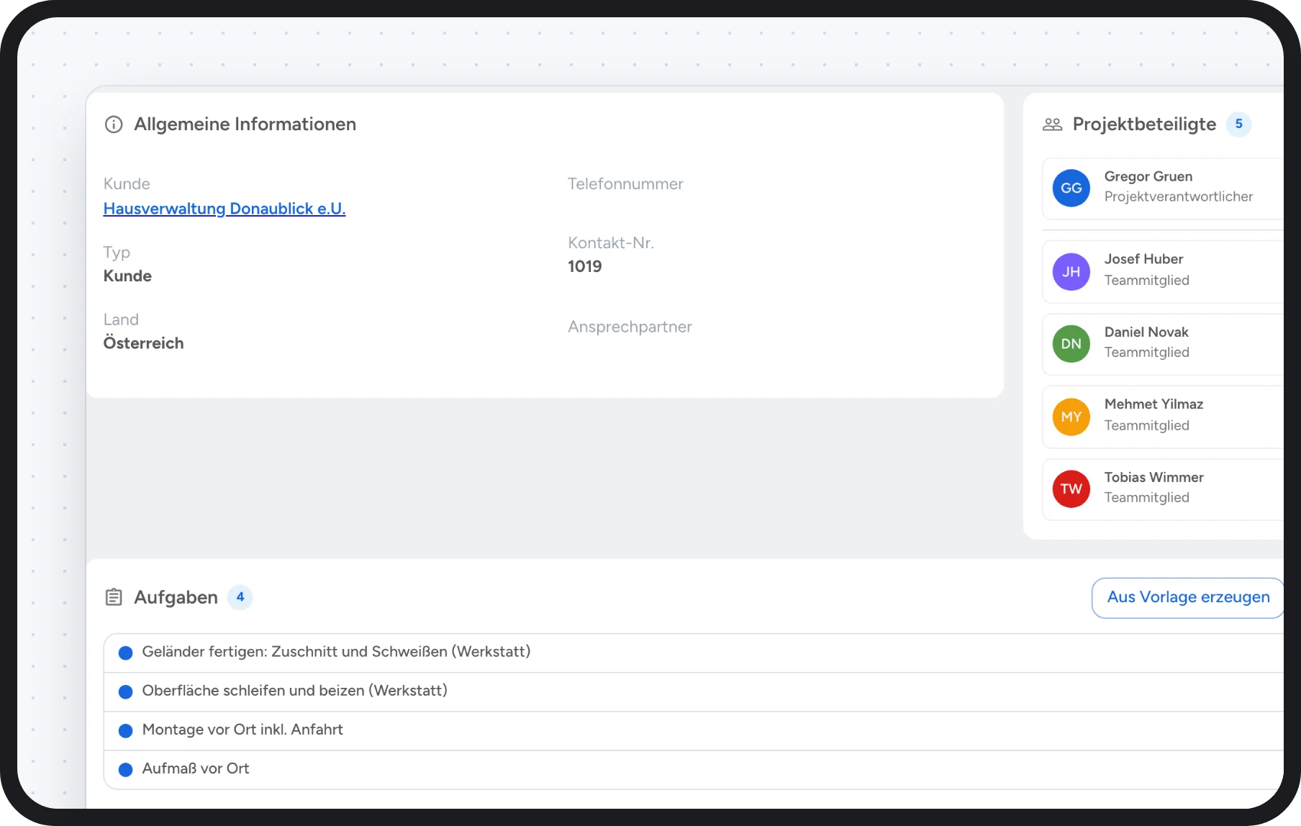Viewport: 1301px width, 826px height.
Task: Click the status dot for Oberfläche schleifen task
Action: [x=125, y=691]
